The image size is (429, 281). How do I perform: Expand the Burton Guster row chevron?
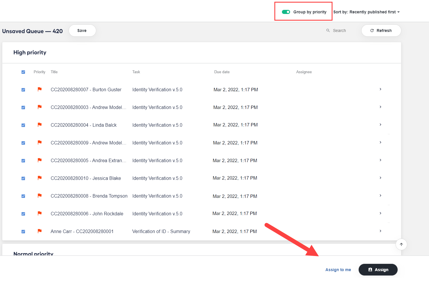point(380,89)
